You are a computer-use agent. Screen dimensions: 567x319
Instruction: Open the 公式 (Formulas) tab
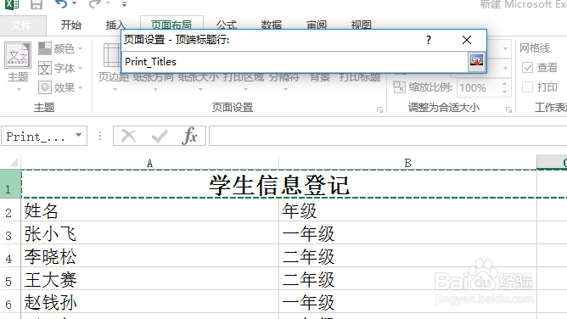tap(227, 24)
